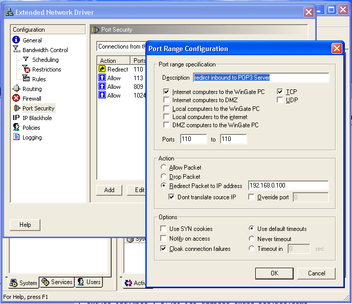Image resolution: width=352 pixels, height=304 pixels.
Task: Open the Connections from dropdown
Action: point(121,46)
